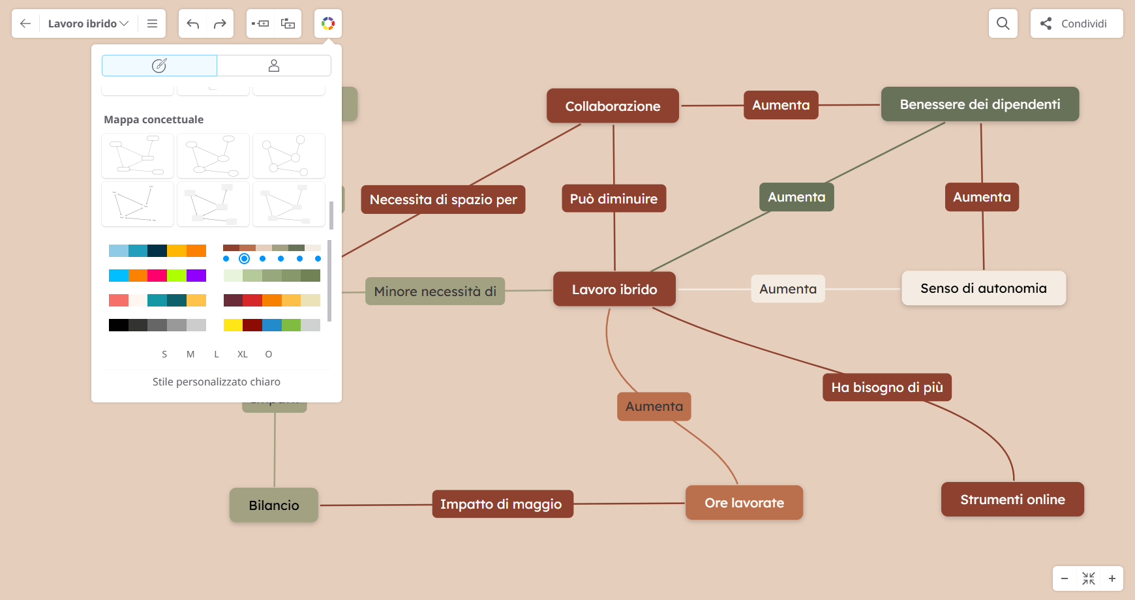Choose size L
This screenshot has height=600, width=1135.
coord(217,354)
